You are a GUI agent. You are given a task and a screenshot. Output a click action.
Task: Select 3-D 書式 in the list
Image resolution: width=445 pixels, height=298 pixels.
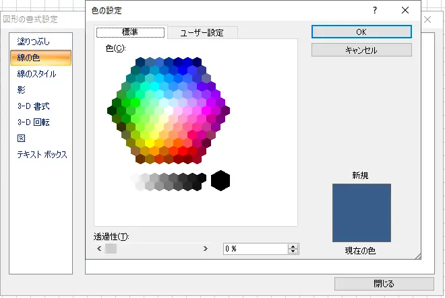[x=33, y=106]
